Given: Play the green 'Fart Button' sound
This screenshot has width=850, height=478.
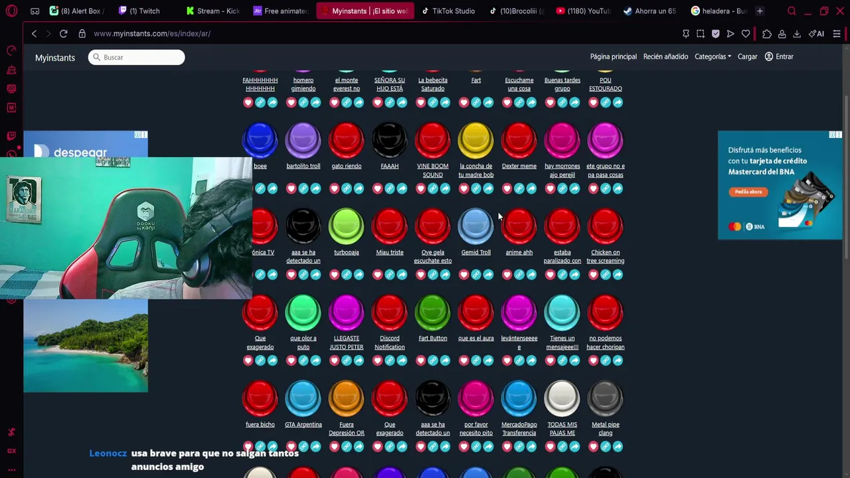Looking at the screenshot, I should coord(432,313).
